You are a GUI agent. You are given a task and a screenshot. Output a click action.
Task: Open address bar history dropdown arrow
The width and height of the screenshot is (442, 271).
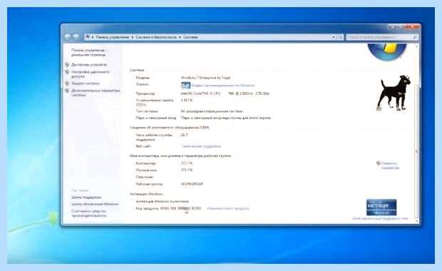[333, 37]
